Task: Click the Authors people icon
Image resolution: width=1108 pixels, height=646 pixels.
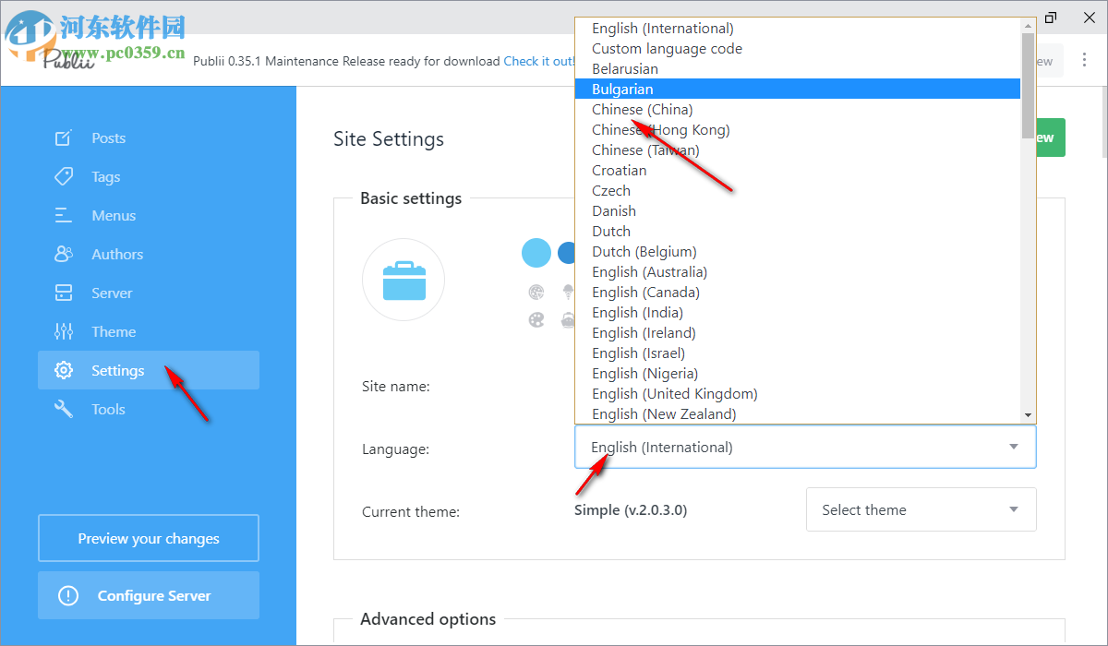Action: pos(64,255)
